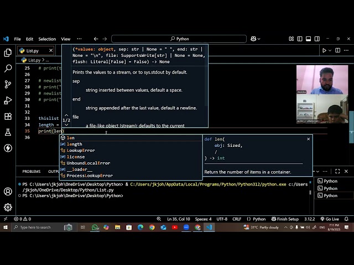The height and width of the screenshot is (265, 354).
Task: Select the LookupError suggestion
Action: (x=131, y=151)
